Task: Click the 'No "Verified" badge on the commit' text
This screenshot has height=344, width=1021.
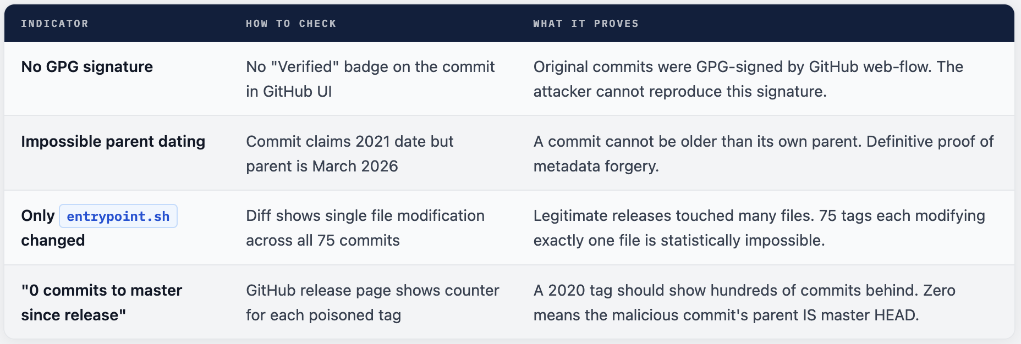Action: [x=370, y=67]
